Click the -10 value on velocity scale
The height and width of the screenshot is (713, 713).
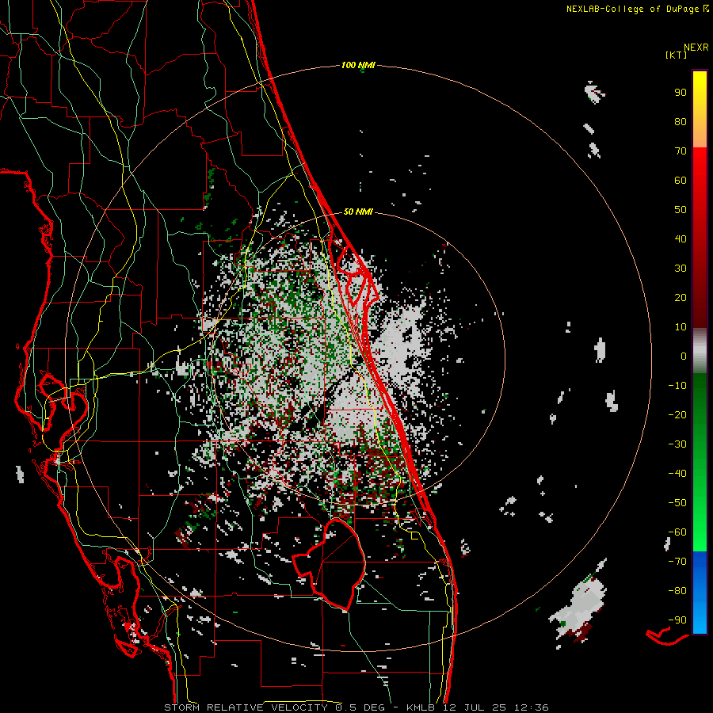tap(677, 386)
